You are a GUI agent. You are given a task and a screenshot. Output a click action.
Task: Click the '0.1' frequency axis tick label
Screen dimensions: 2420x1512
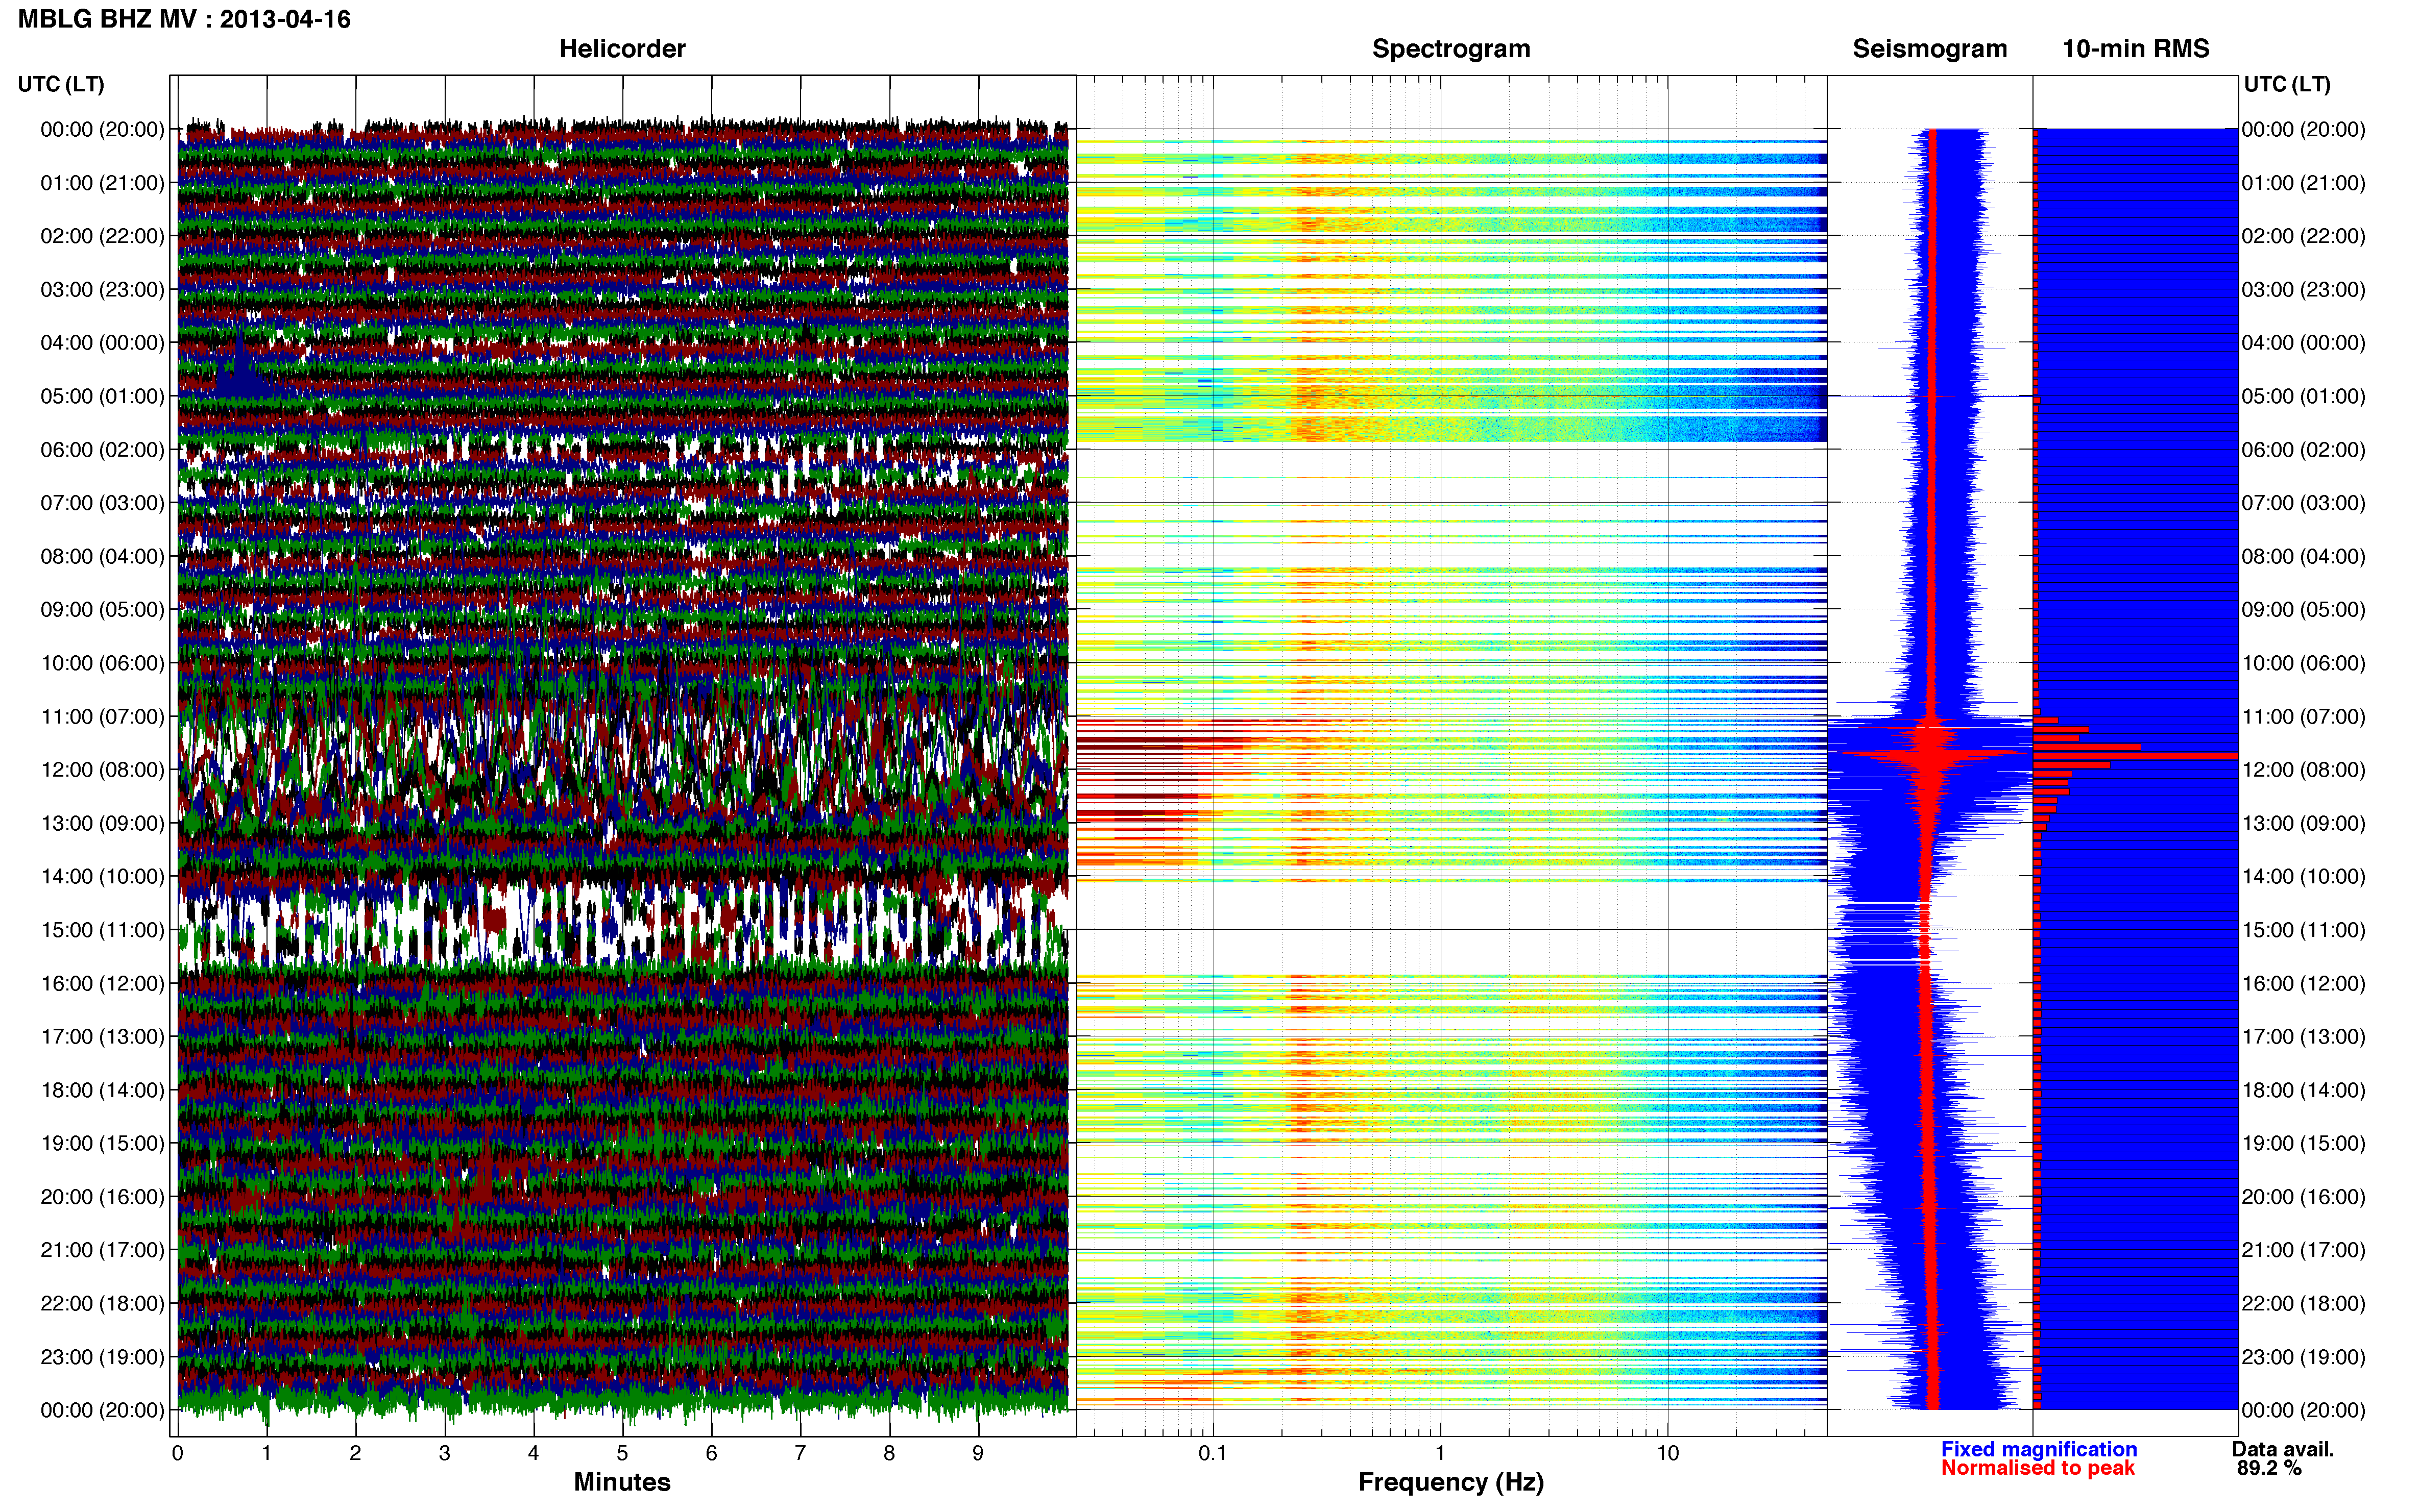pyautogui.click(x=1213, y=1453)
